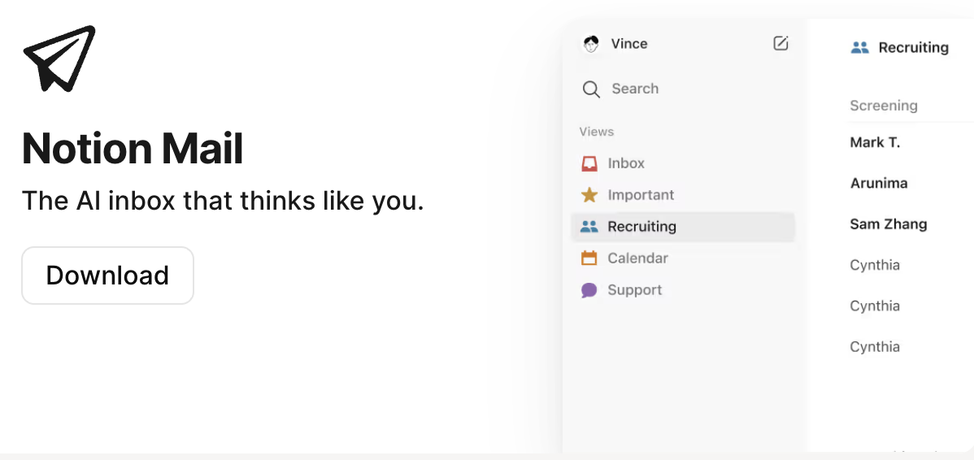The width and height of the screenshot is (974, 460).
Task: Click the red Inbox tray icon
Action: tap(589, 163)
